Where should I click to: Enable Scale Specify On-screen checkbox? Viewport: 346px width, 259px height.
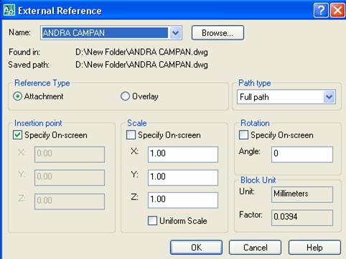coord(131,135)
